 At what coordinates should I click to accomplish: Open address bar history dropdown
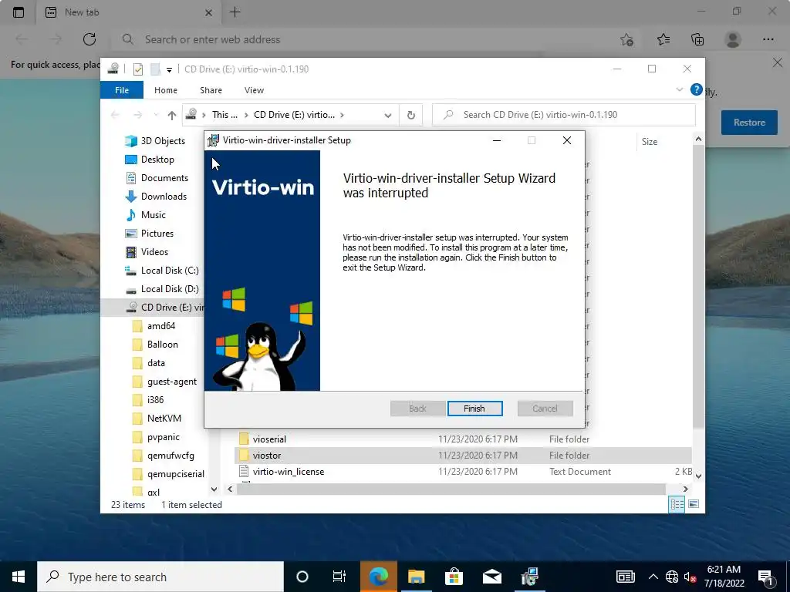(x=387, y=115)
